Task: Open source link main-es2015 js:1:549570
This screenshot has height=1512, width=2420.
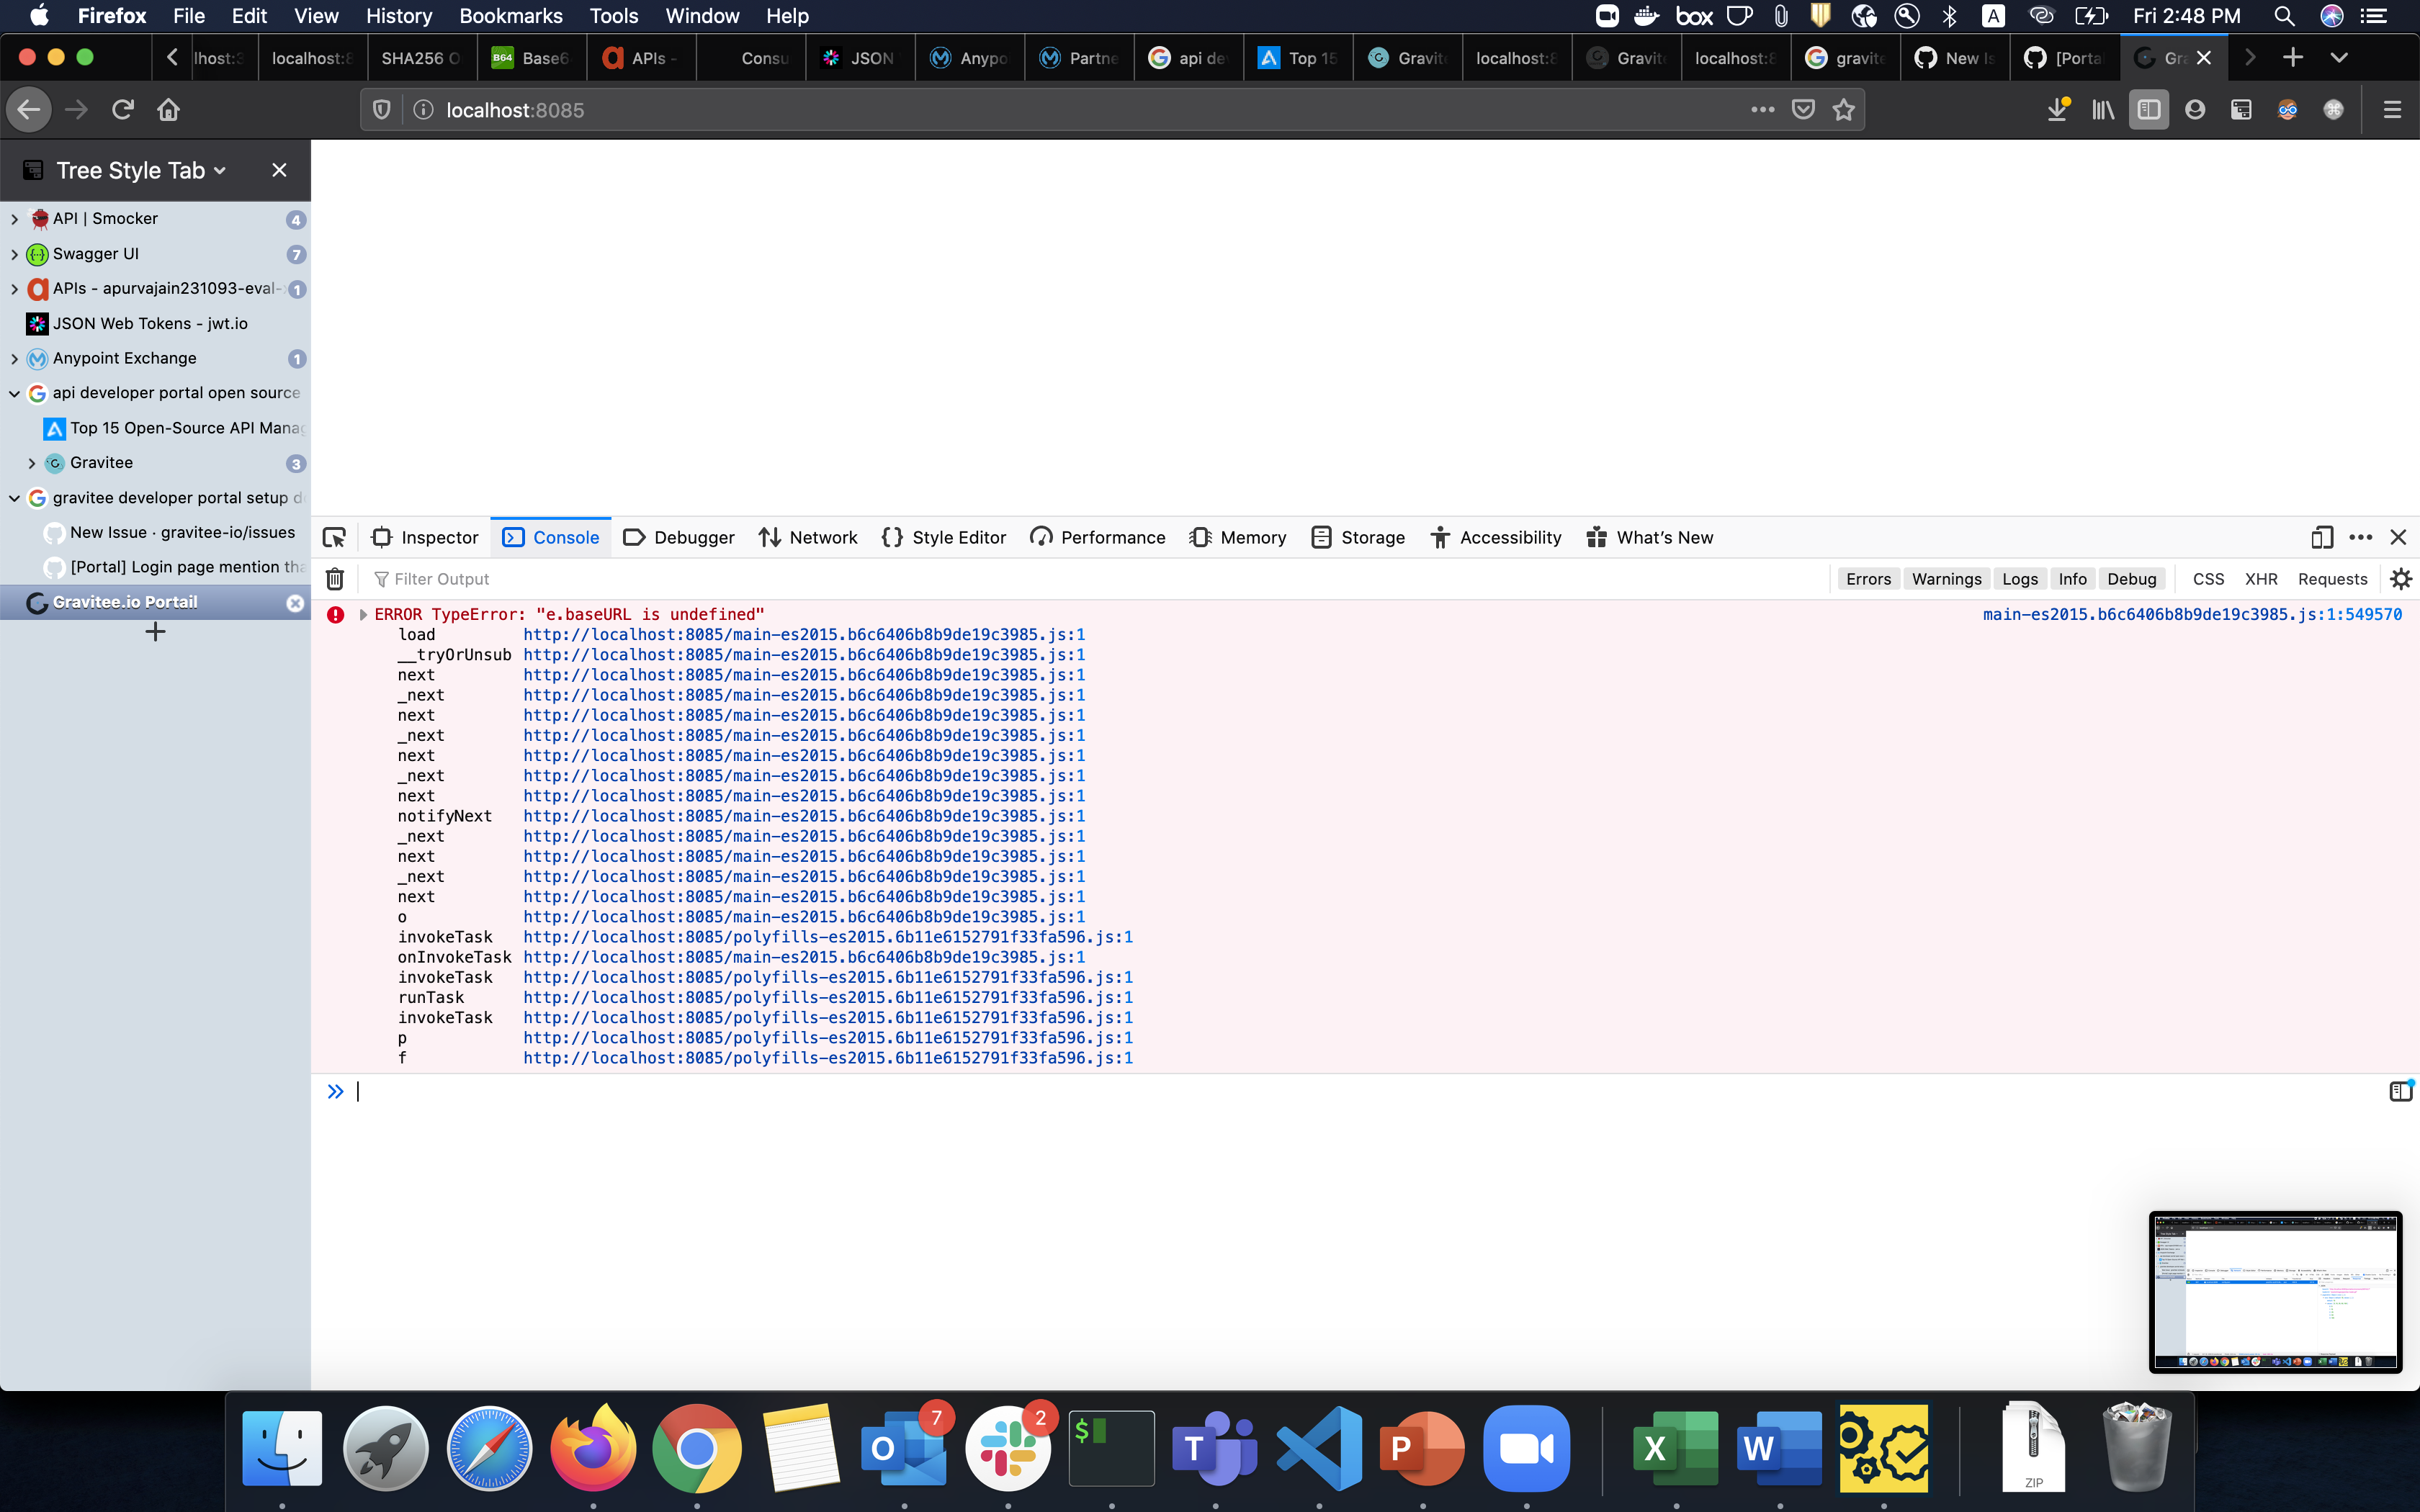Action: (2192, 614)
